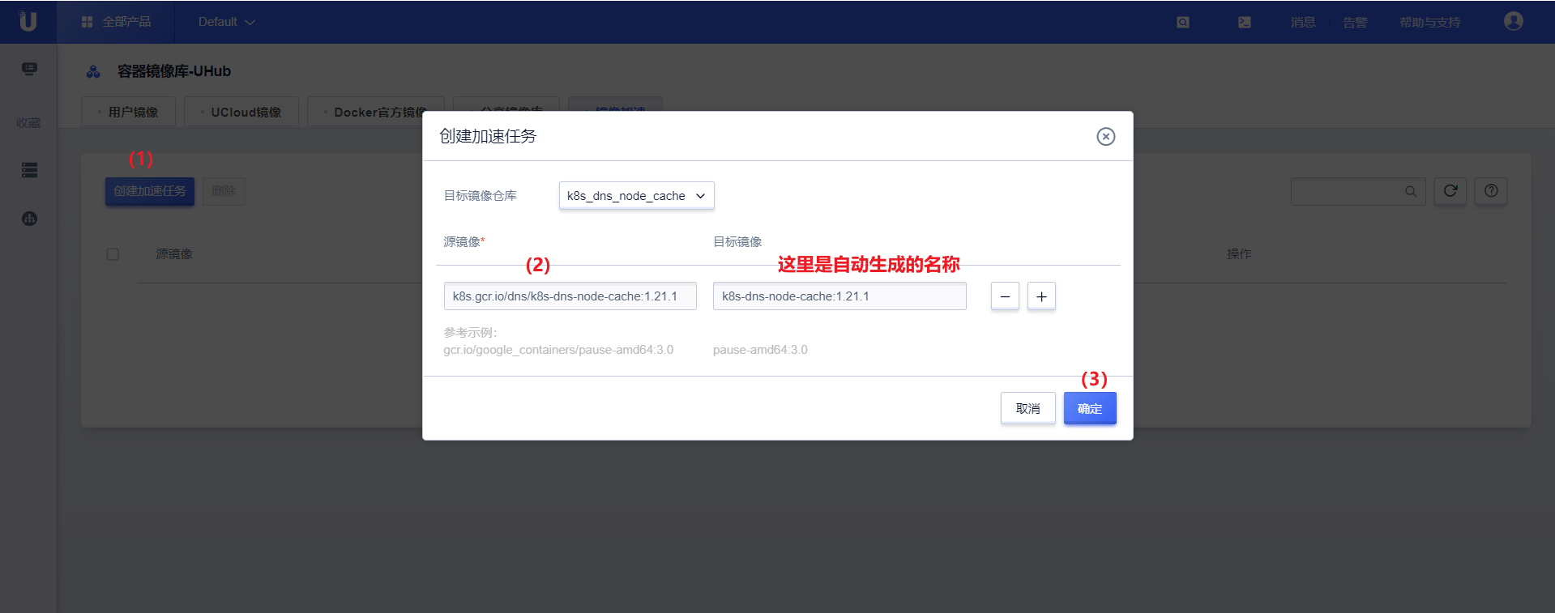The image size is (1555, 613).
Task: Open the cloud shell terminal icon
Action: [x=1245, y=23]
